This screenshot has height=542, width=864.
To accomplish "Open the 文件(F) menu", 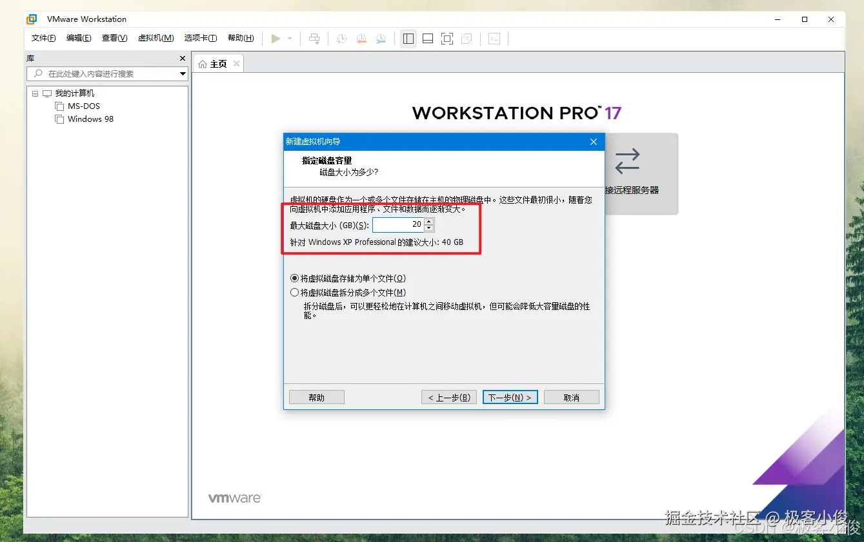I will click(x=44, y=38).
